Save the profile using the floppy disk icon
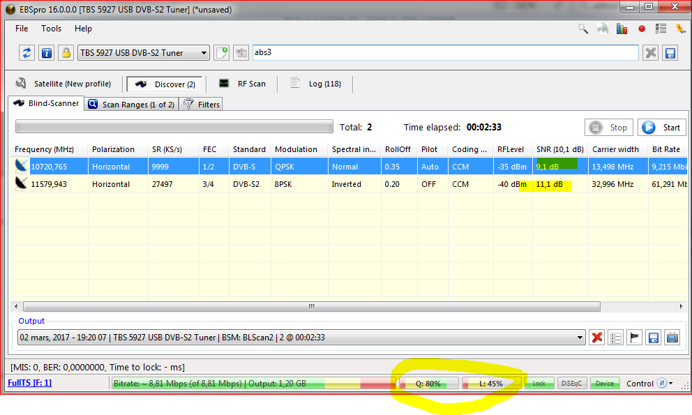 point(670,53)
